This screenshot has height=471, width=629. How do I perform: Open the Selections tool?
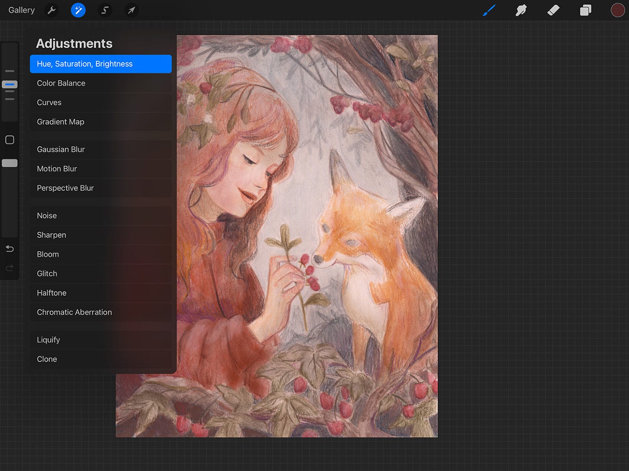[105, 10]
